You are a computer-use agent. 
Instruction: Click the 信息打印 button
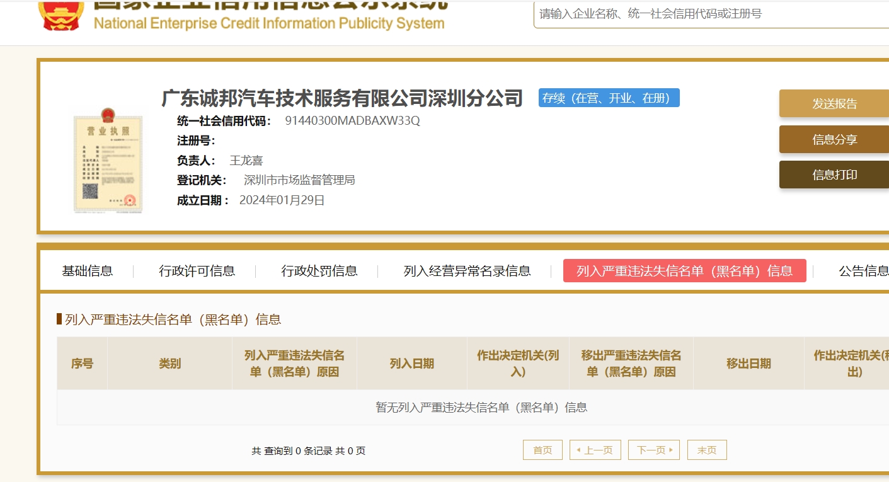834,175
